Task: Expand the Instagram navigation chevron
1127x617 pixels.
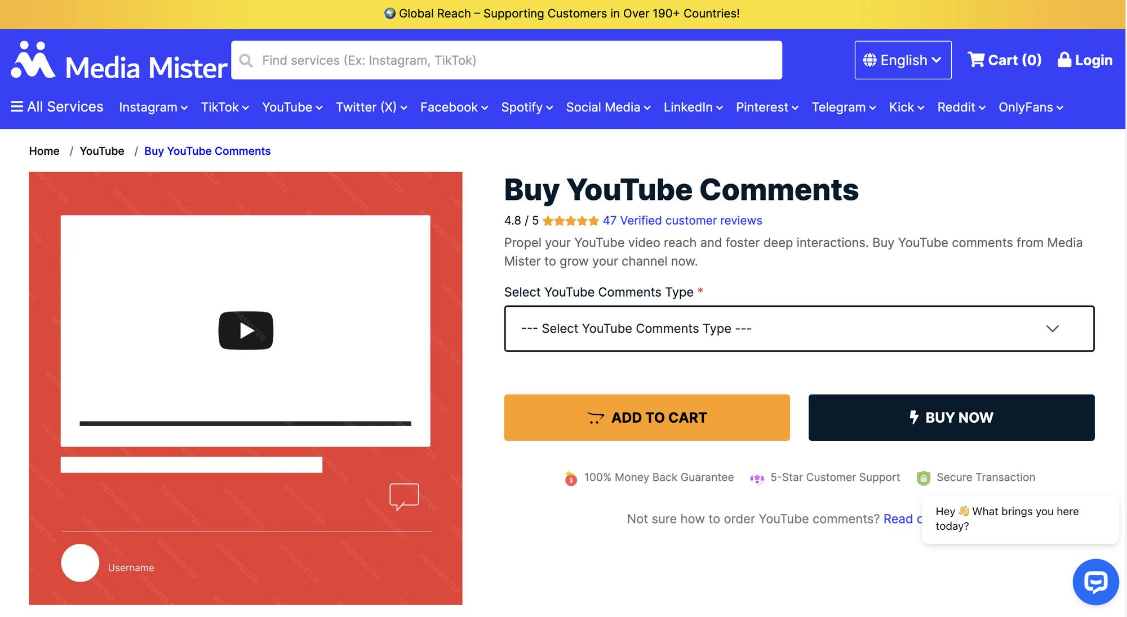Action: 184,108
